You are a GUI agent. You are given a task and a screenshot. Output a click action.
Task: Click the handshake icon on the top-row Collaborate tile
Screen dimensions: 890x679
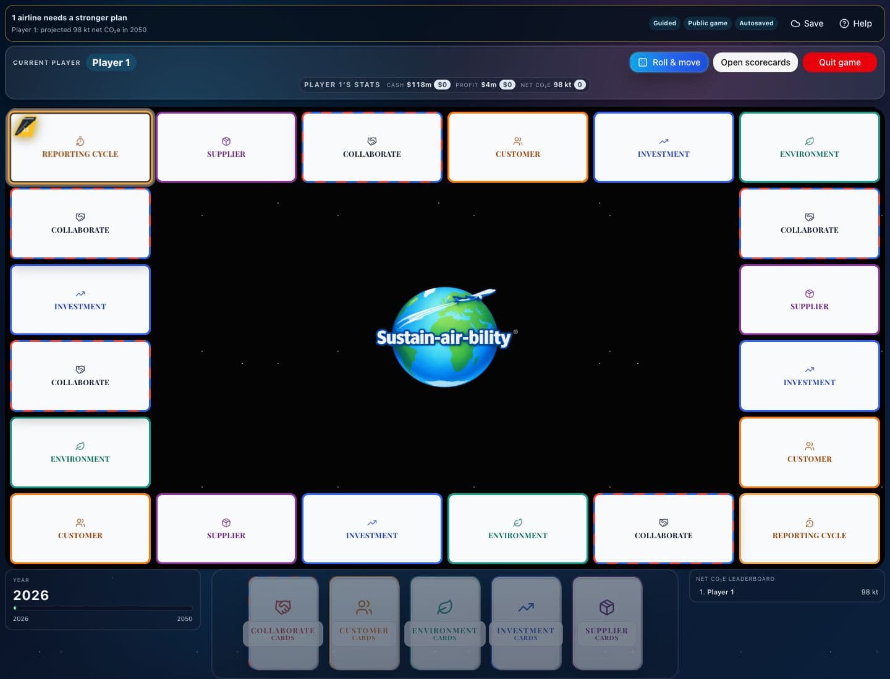[x=372, y=141]
